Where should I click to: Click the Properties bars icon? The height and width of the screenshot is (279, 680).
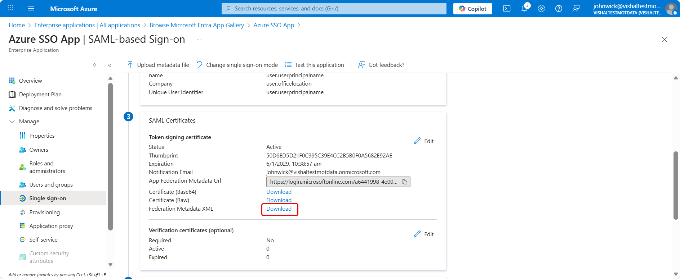(x=22, y=136)
